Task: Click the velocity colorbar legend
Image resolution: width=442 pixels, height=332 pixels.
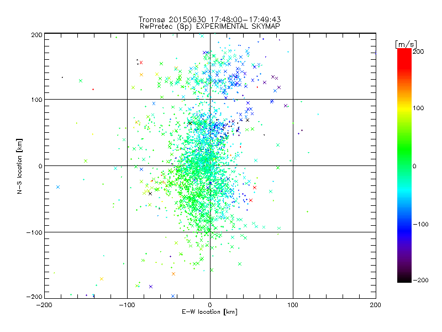Action: point(404,165)
